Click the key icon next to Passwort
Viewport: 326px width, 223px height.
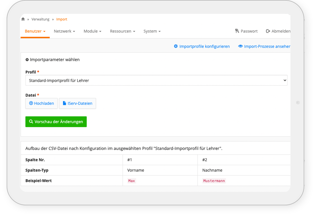pos(237,31)
